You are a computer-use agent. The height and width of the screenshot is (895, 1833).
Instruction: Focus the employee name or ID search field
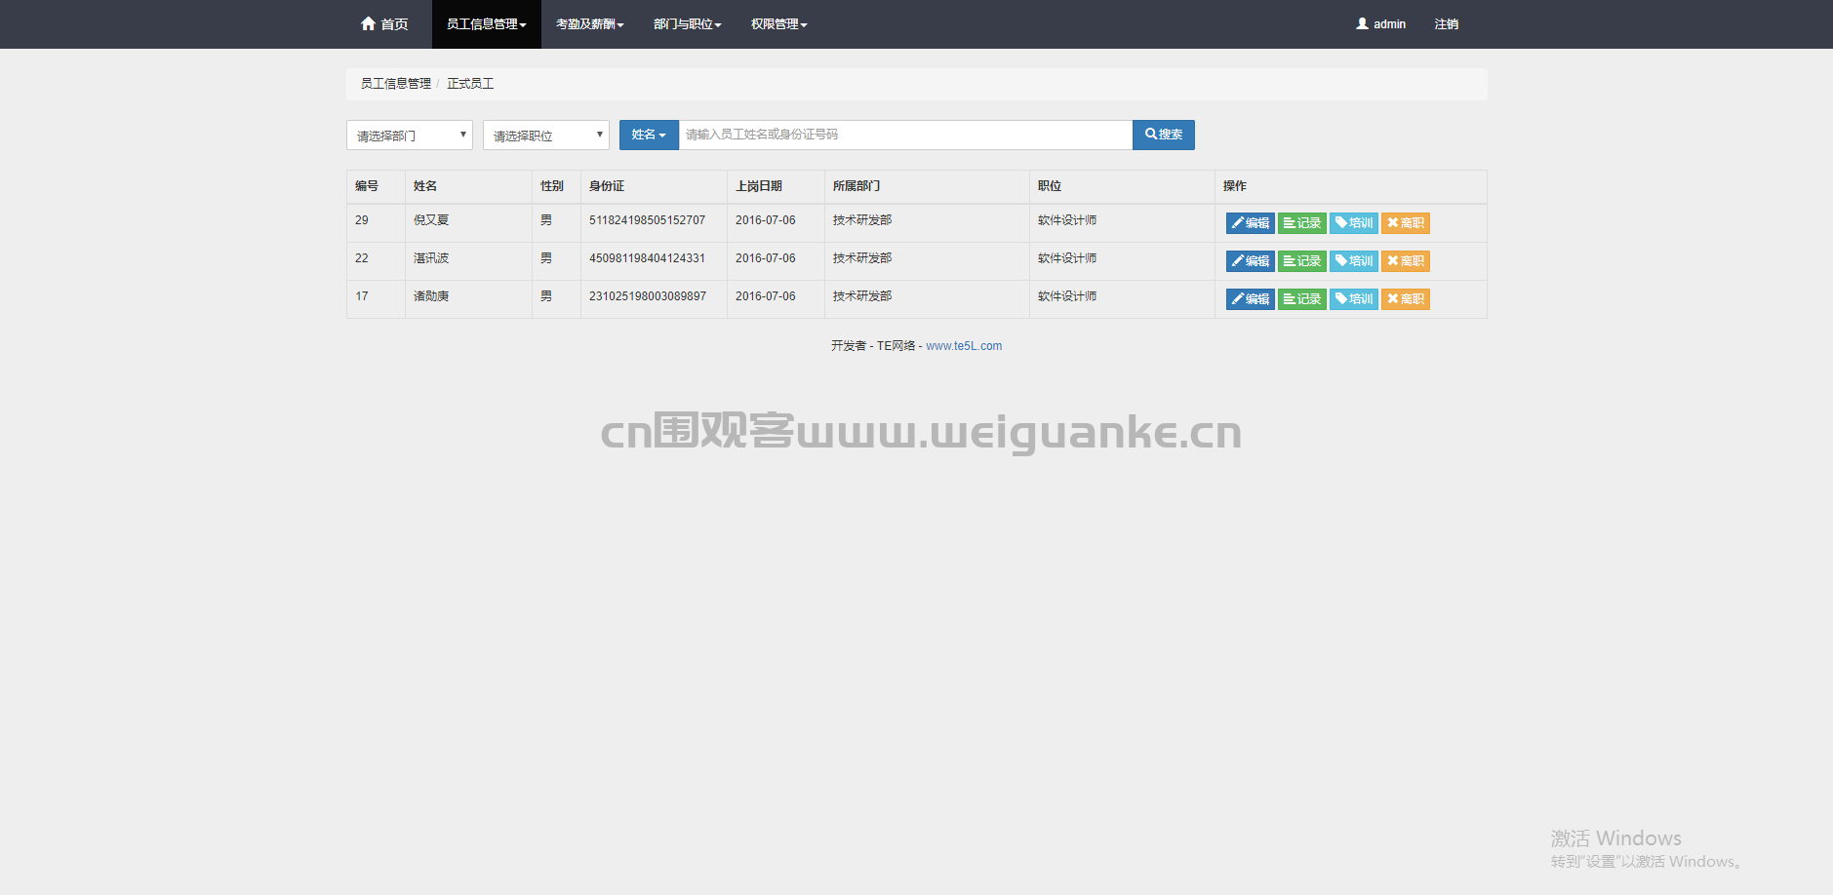(905, 135)
